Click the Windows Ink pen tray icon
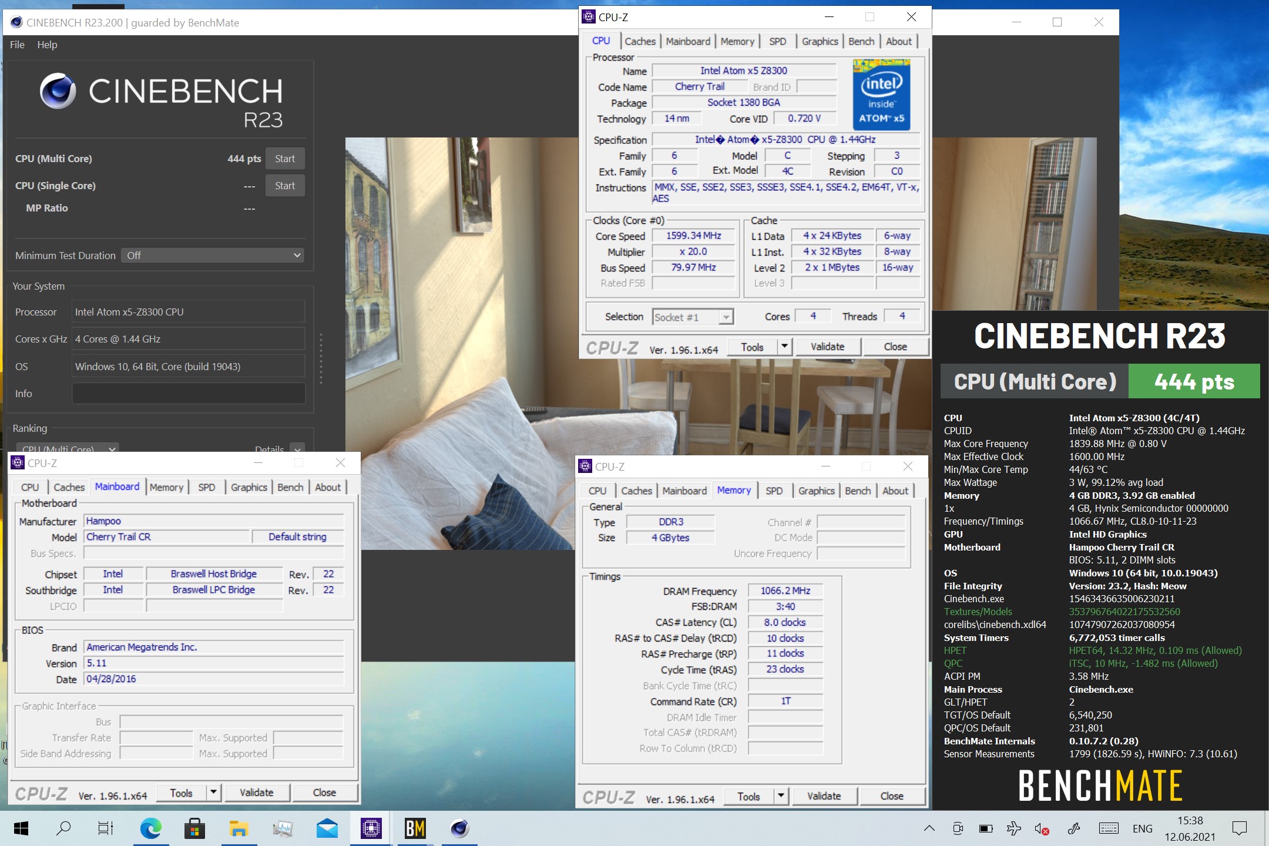Viewport: 1269px width, 846px height. pos(1074,829)
